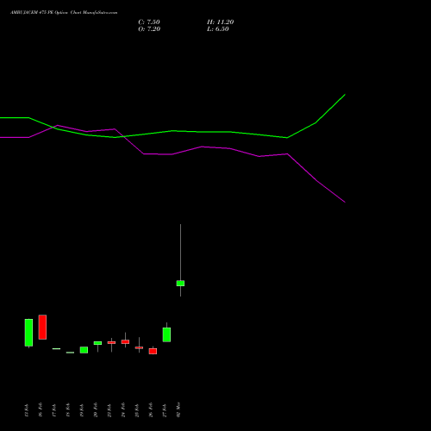Click the "20 Feb" date label on the axis
This screenshot has width=431, height=431.
[x=96, y=410]
